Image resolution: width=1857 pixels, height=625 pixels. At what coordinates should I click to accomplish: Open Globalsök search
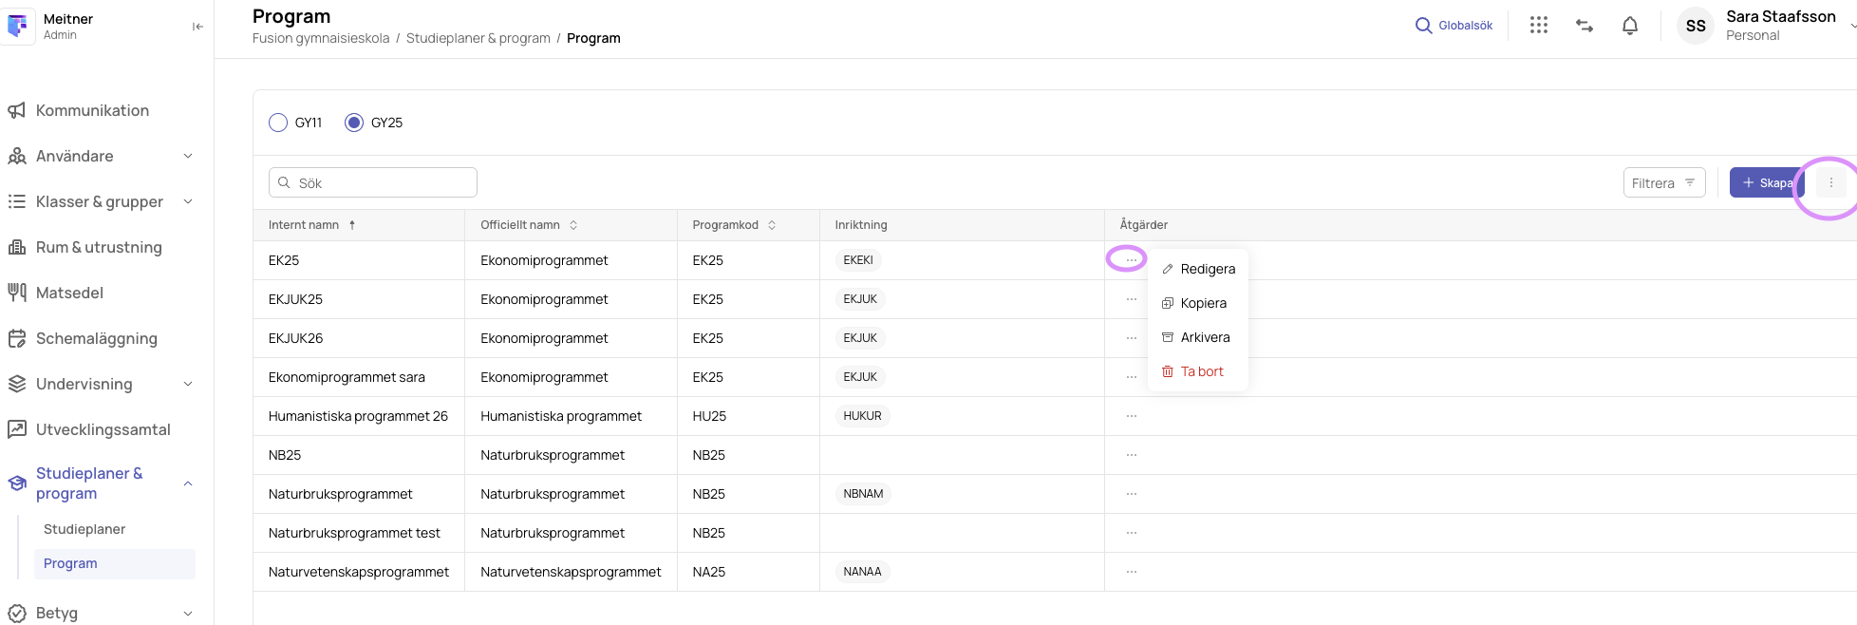1454,26
